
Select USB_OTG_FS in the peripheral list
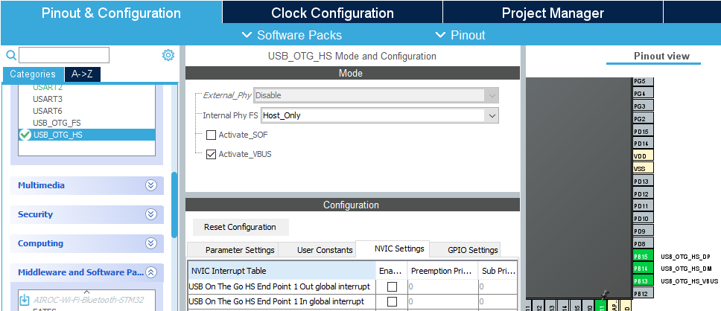click(57, 123)
